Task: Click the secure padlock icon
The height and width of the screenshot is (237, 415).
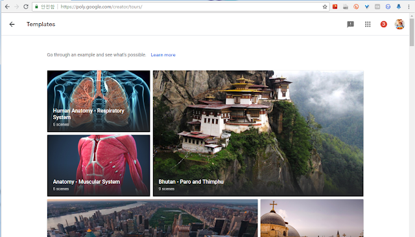Action: click(x=36, y=6)
